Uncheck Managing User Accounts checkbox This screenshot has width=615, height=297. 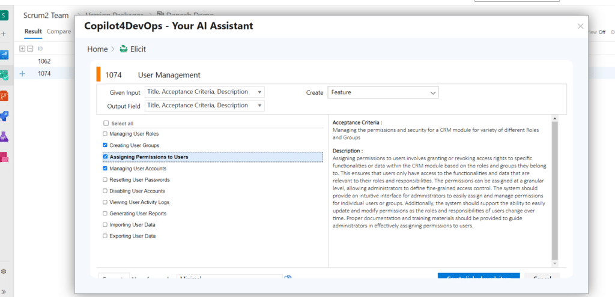coord(105,168)
